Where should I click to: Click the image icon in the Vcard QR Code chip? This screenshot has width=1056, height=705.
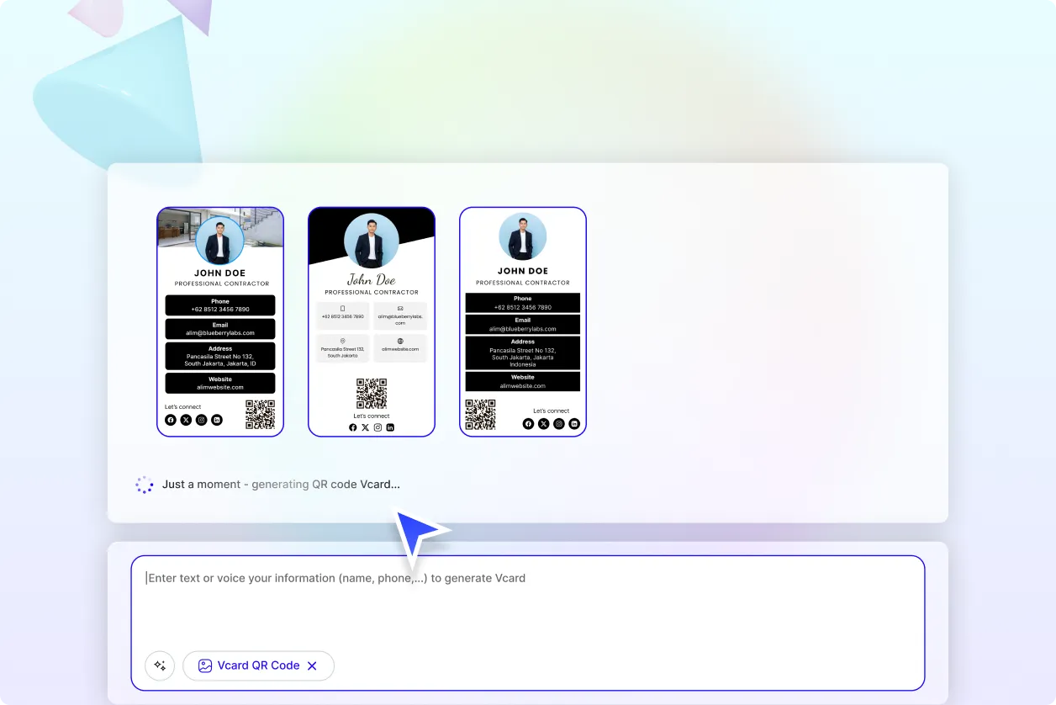(204, 665)
